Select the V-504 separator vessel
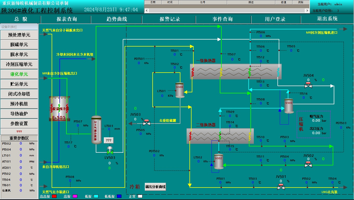The image size is (354, 200). coord(180,90)
